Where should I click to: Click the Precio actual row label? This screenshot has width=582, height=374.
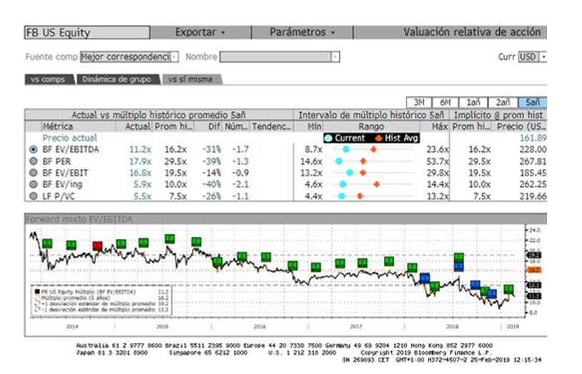click(x=70, y=138)
